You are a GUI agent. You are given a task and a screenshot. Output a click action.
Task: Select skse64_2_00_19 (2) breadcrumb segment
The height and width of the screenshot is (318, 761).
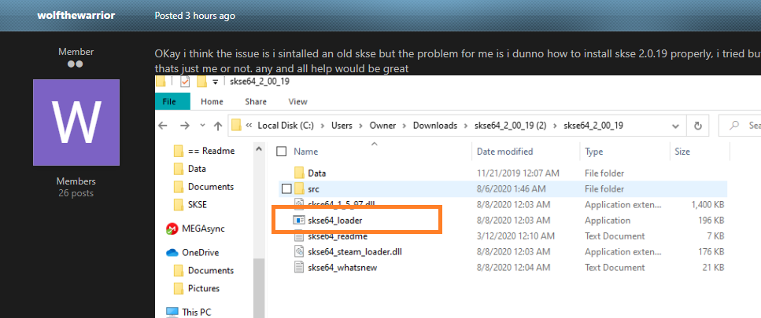click(x=511, y=126)
